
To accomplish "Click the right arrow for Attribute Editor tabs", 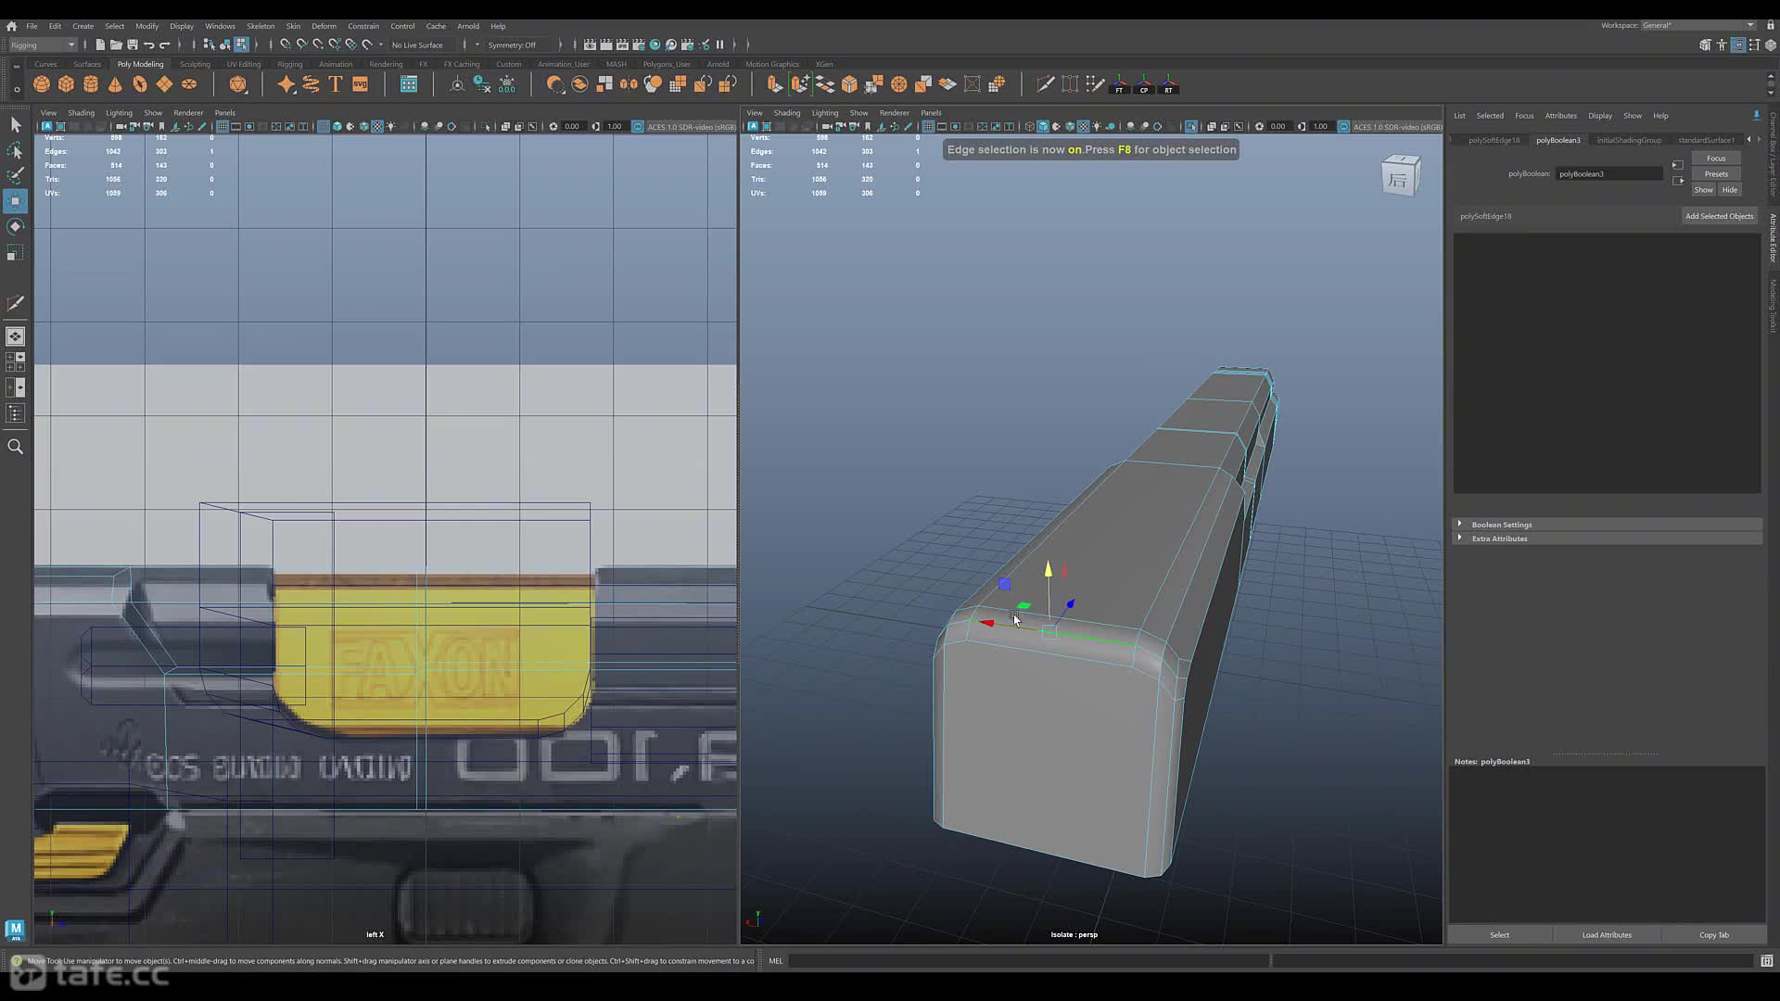I will [x=1759, y=139].
